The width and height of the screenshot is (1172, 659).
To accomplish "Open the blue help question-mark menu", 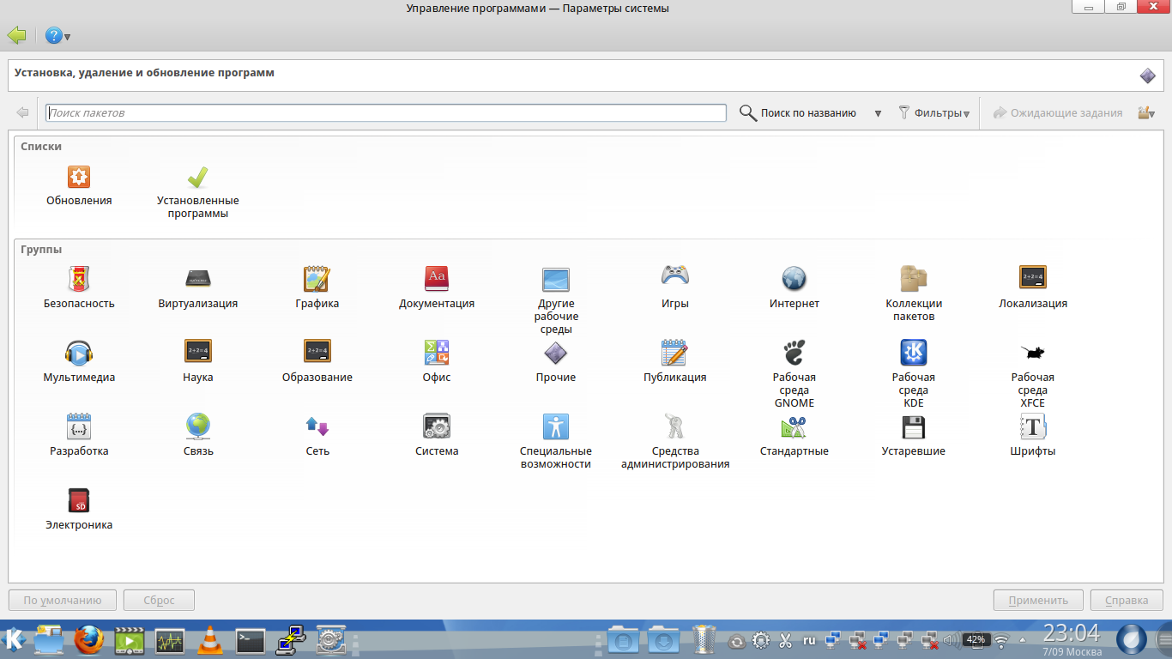I will tap(57, 36).
